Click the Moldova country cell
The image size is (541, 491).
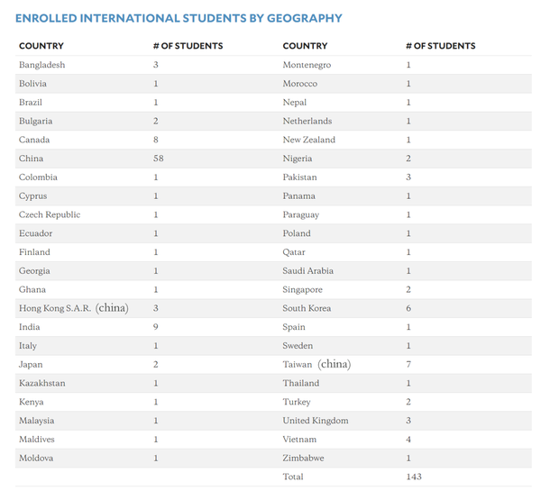(36, 458)
